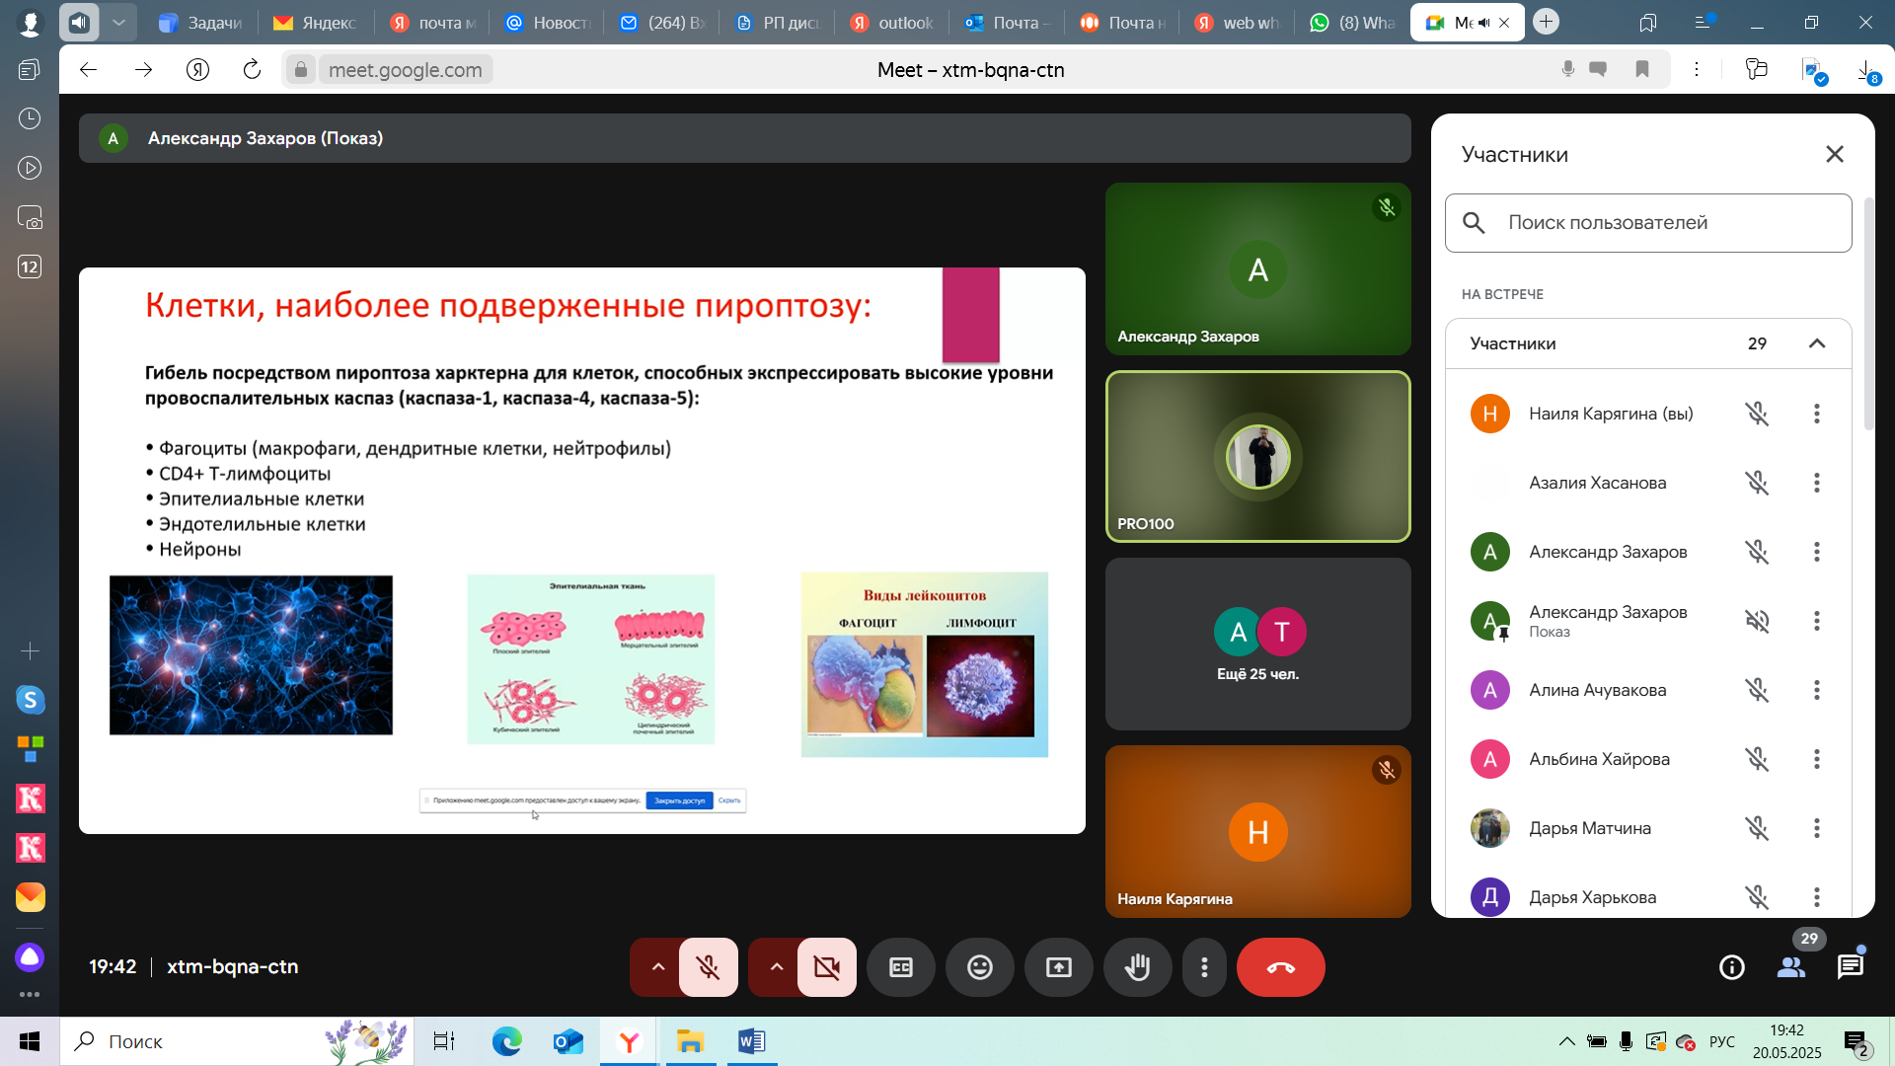Click the participants people icon

(x=1790, y=967)
